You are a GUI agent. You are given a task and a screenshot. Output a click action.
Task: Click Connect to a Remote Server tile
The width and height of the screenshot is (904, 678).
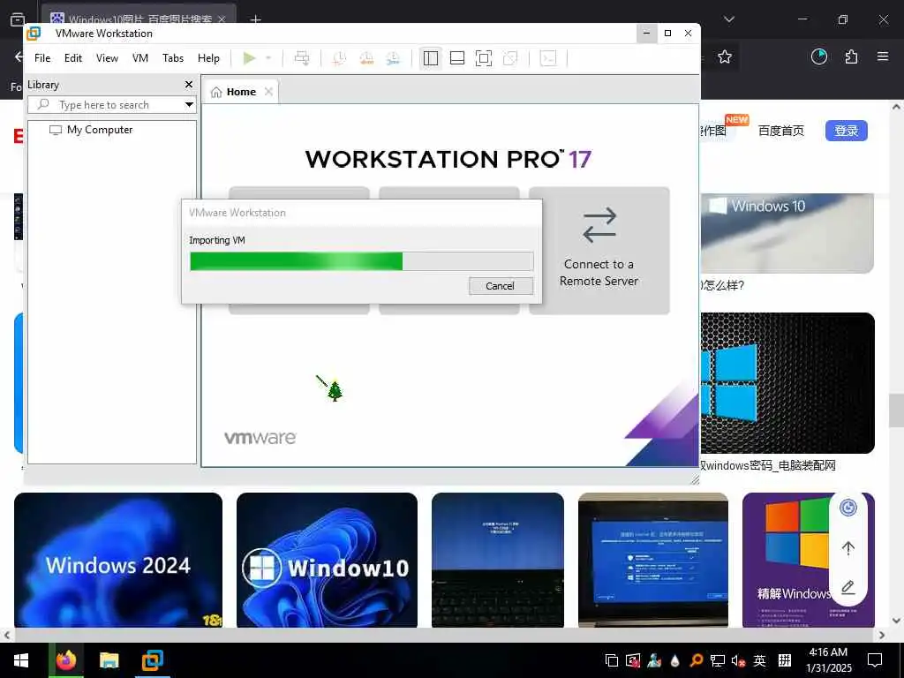(x=599, y=250)
